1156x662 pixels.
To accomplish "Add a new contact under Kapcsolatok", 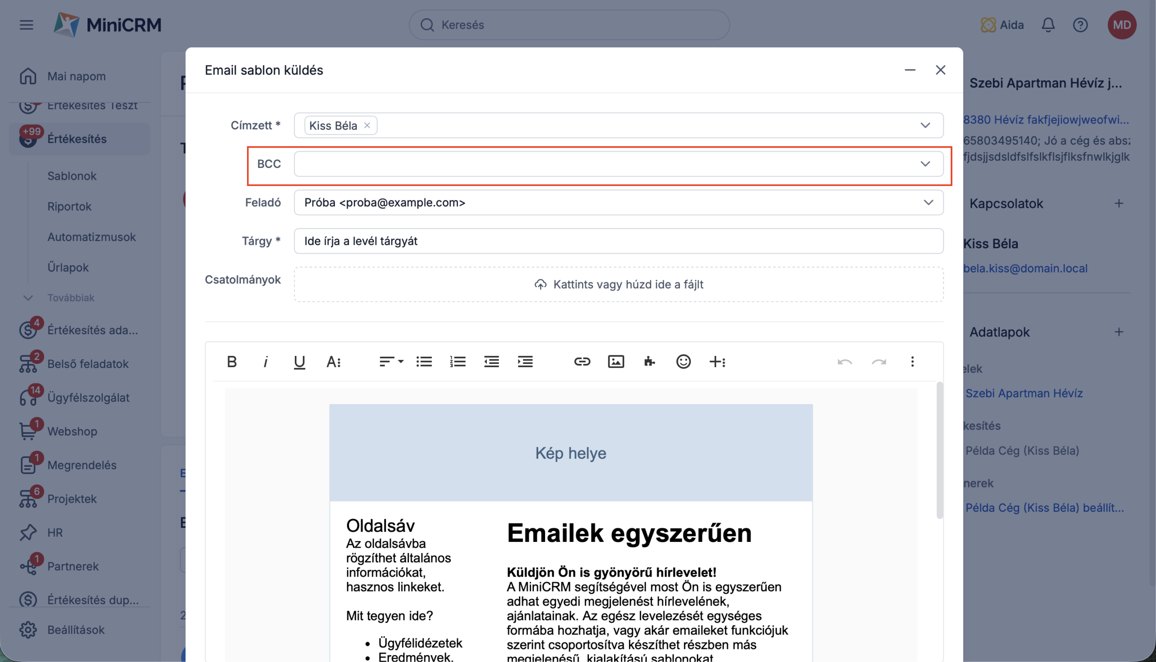I will [x=1119, y=203].
